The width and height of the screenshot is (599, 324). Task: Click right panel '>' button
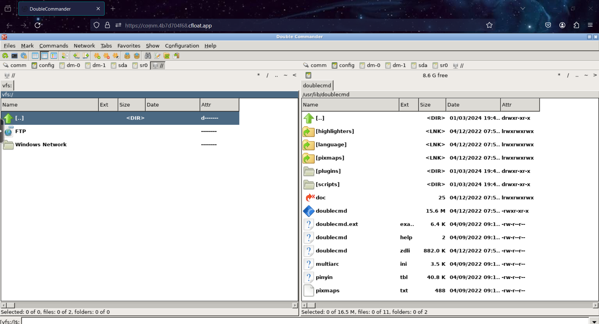(x=595, y=75)
